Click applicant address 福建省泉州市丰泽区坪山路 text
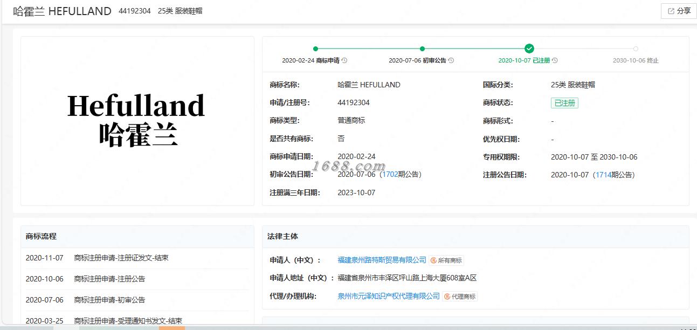 tap(407, 278)
